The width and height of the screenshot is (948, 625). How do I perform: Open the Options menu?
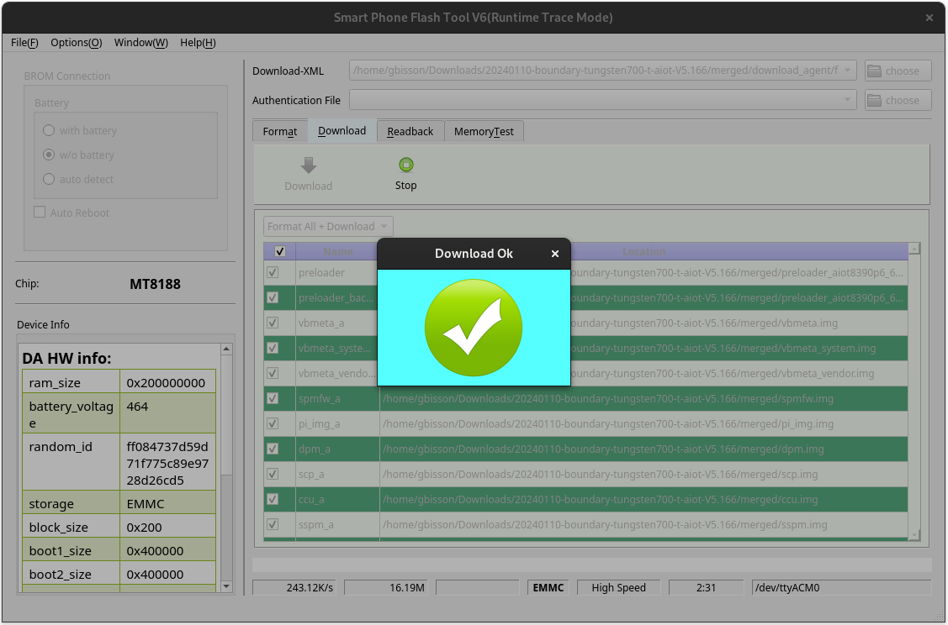76,42
